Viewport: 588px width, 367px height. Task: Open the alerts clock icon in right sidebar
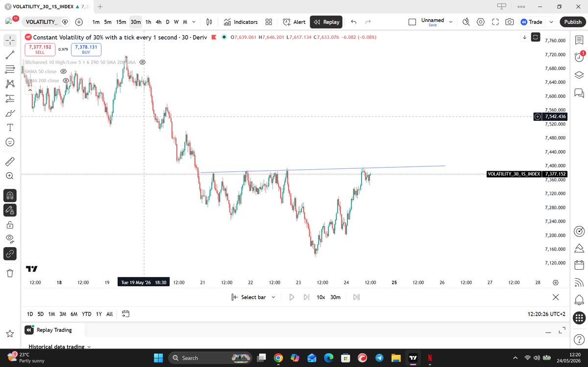[x=579, y=57]
